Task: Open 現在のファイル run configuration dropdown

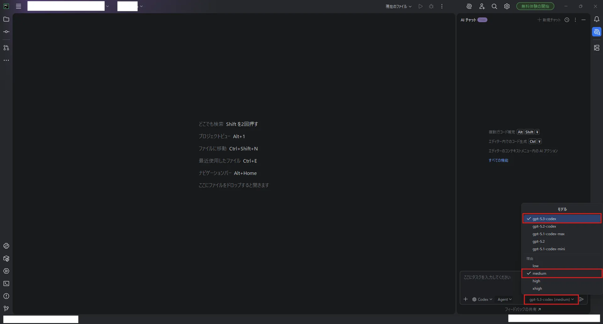Action: click(x=398, y=6)
